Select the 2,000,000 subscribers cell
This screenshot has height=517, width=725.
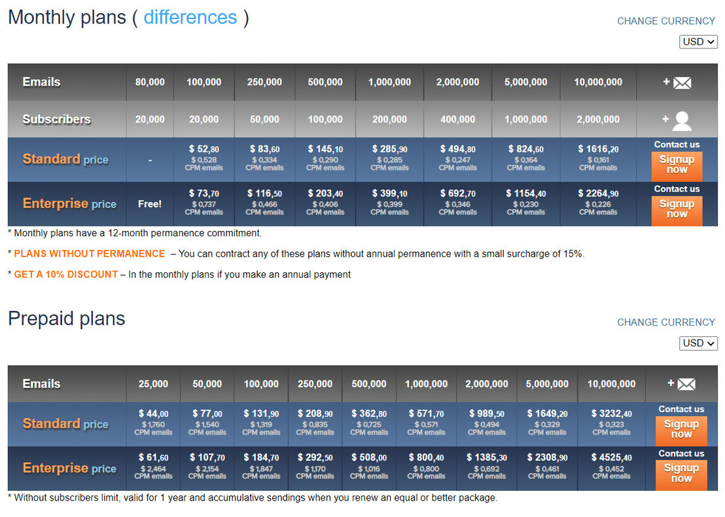(598, 119)
